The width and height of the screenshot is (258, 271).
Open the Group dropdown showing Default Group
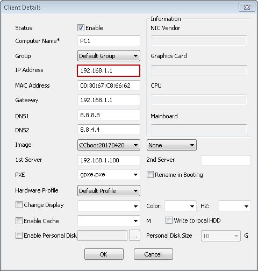click(x=109, y=56)
